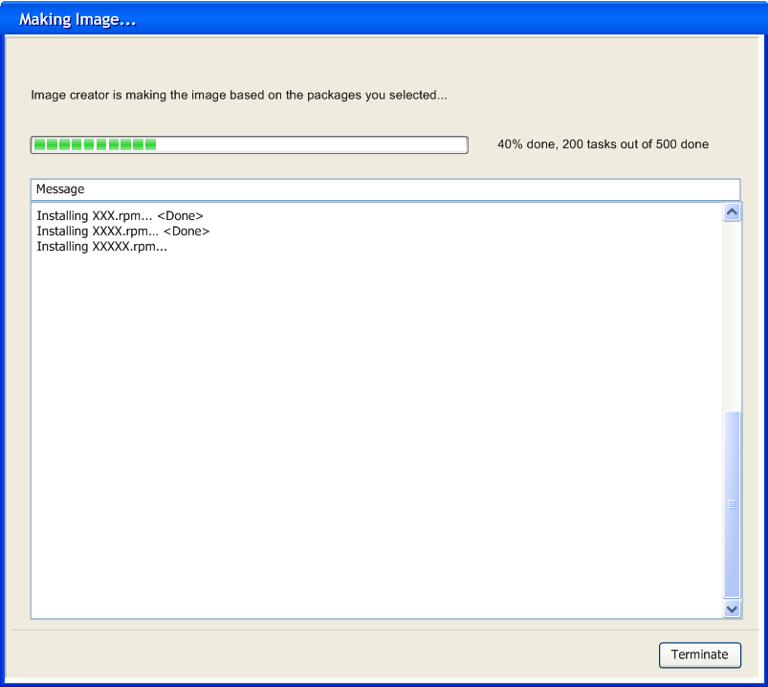Click the Making Image... title bar

point(383,19)
